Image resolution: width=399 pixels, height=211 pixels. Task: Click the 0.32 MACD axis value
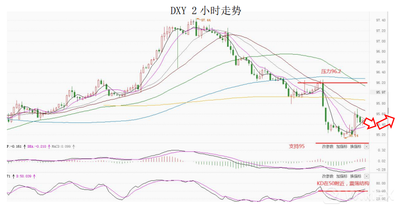[x=382, y=150]
